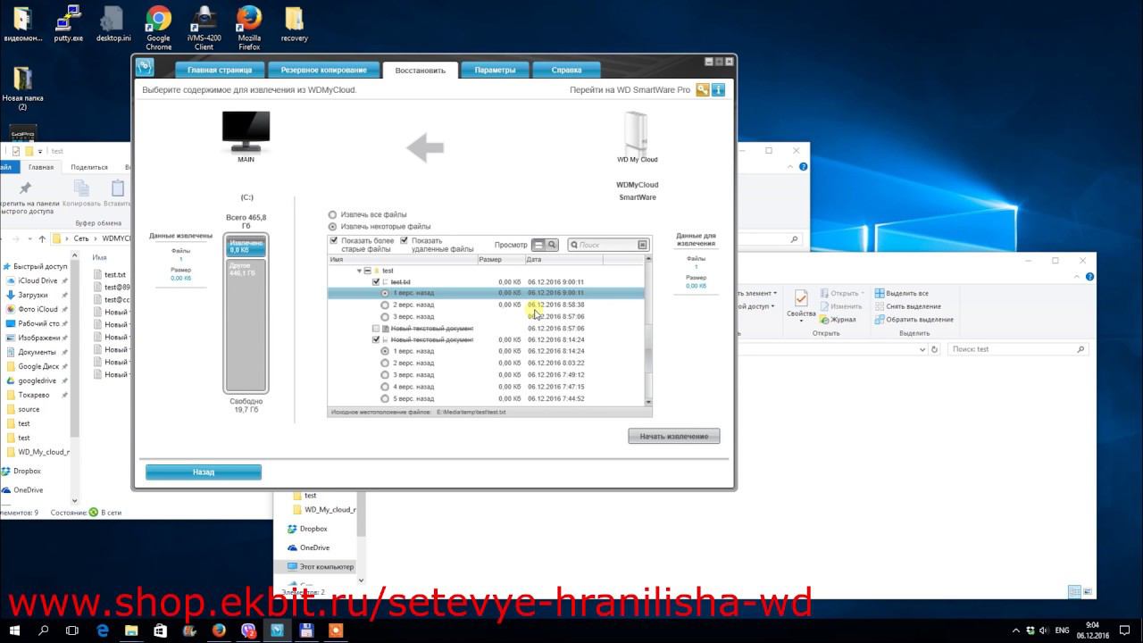The height and width of the screenshot is (643, 1143).
Task: Select the '4 верс. назад' 7:47:15 row
Action: pyautogui.click(x=486, y=387)
